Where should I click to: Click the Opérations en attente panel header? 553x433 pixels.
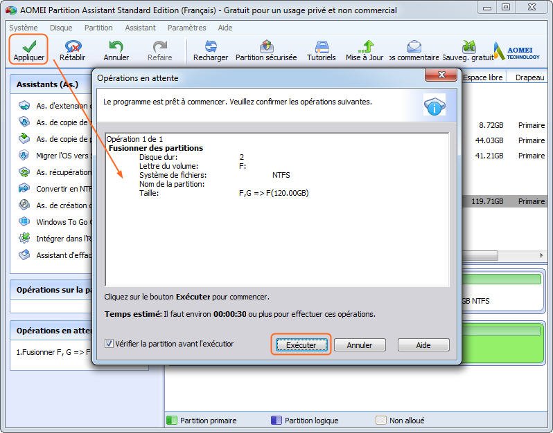[52, 331]
